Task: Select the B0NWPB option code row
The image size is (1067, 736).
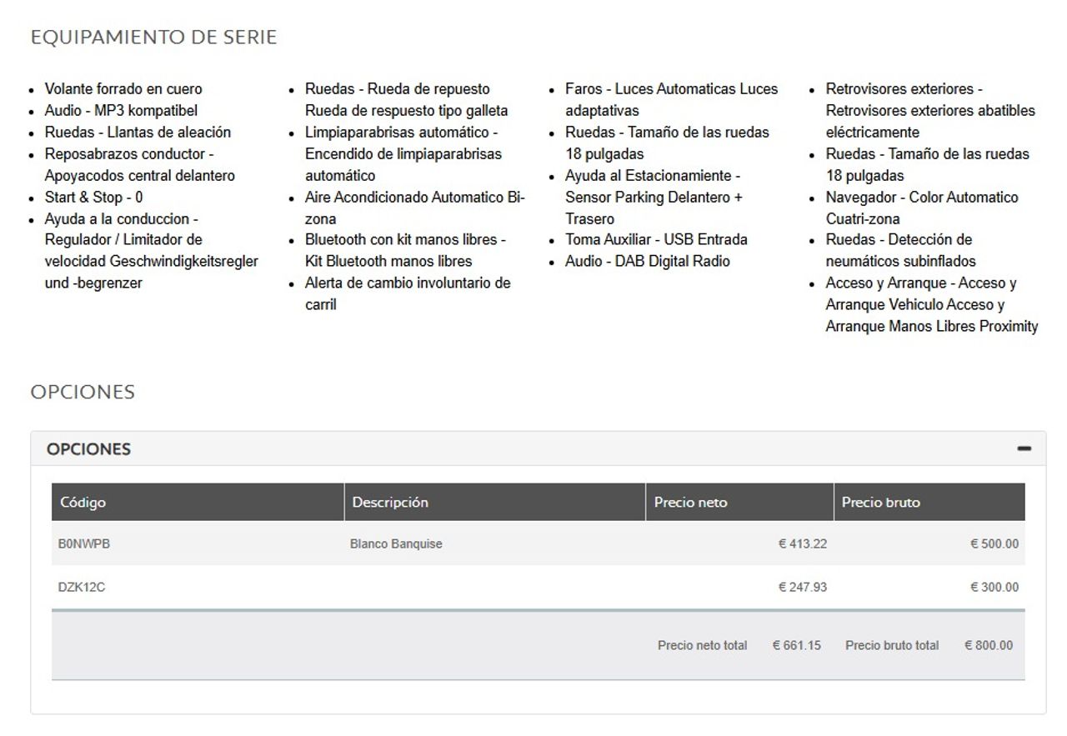Action: coord(539,543)
